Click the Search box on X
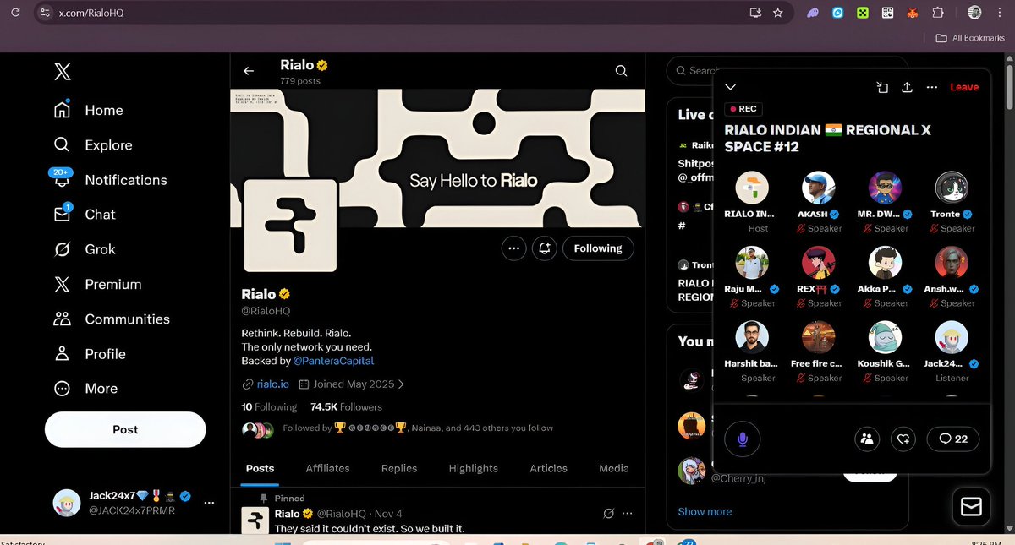This screenshot has width=1015, height=545. pos(692,71)
